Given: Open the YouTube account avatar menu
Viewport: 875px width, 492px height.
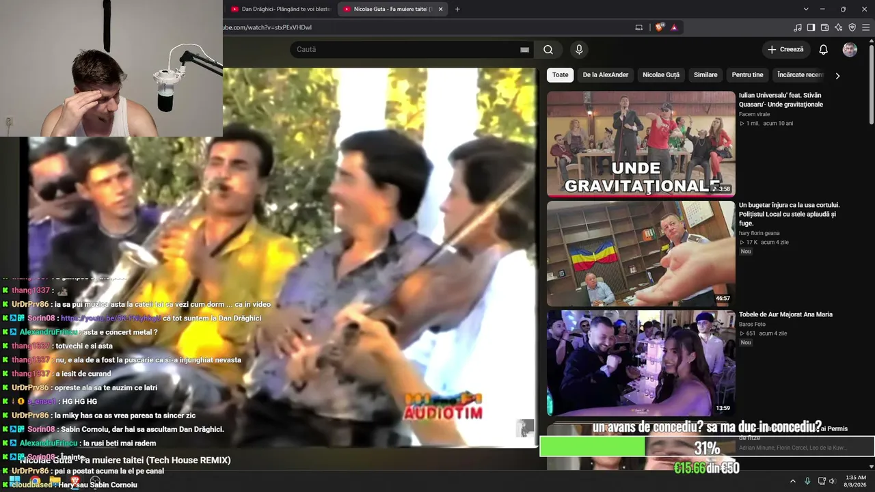Looking at the screenshot, I should click(850, 49).
